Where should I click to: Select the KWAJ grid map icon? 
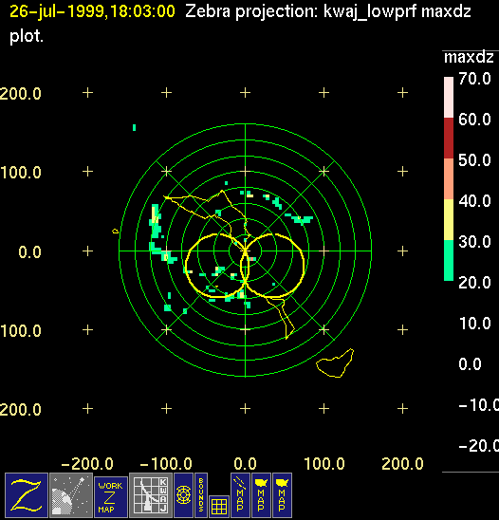151,495
